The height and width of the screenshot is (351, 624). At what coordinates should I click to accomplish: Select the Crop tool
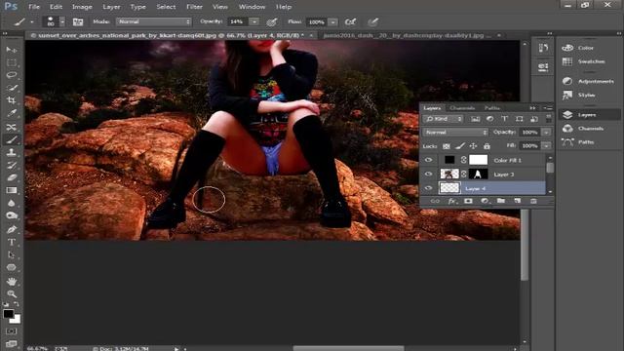[x=12, y=100]
